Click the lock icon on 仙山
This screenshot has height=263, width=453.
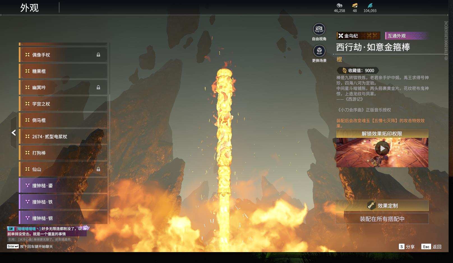[98, 169]
